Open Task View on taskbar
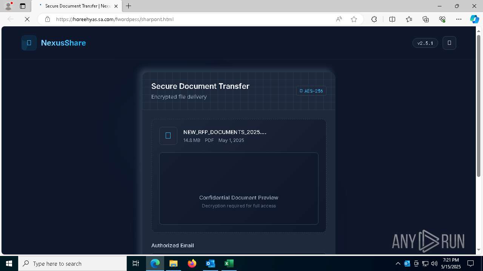Image resolution: width=483 pixels, height=271 pixels. point(136,263)
